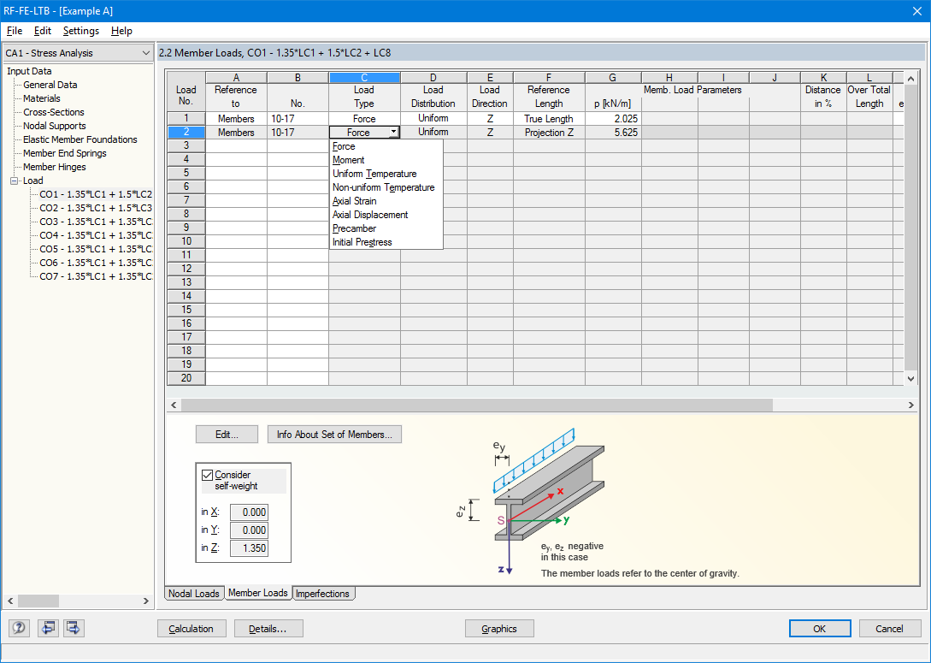Viewport: 931px width, 663px height.
Task: Click table horizontal scroll left arrow
Action: (x=174, y=405)
